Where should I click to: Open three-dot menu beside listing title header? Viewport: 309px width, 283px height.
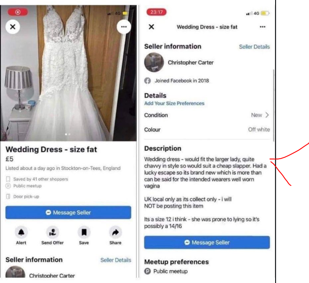262,27
